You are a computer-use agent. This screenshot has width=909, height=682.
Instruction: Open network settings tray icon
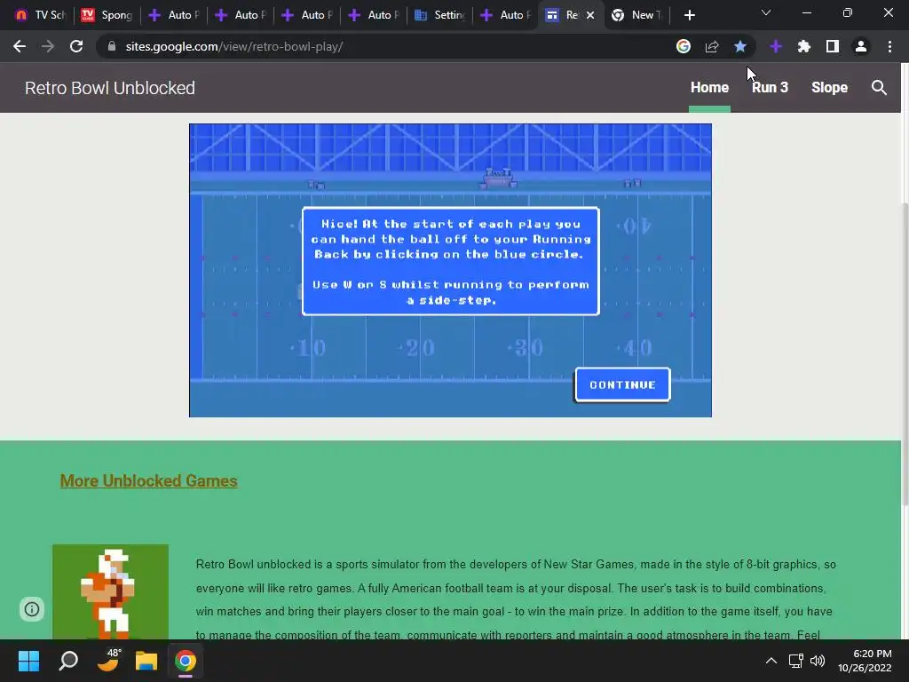pos(795,661)
